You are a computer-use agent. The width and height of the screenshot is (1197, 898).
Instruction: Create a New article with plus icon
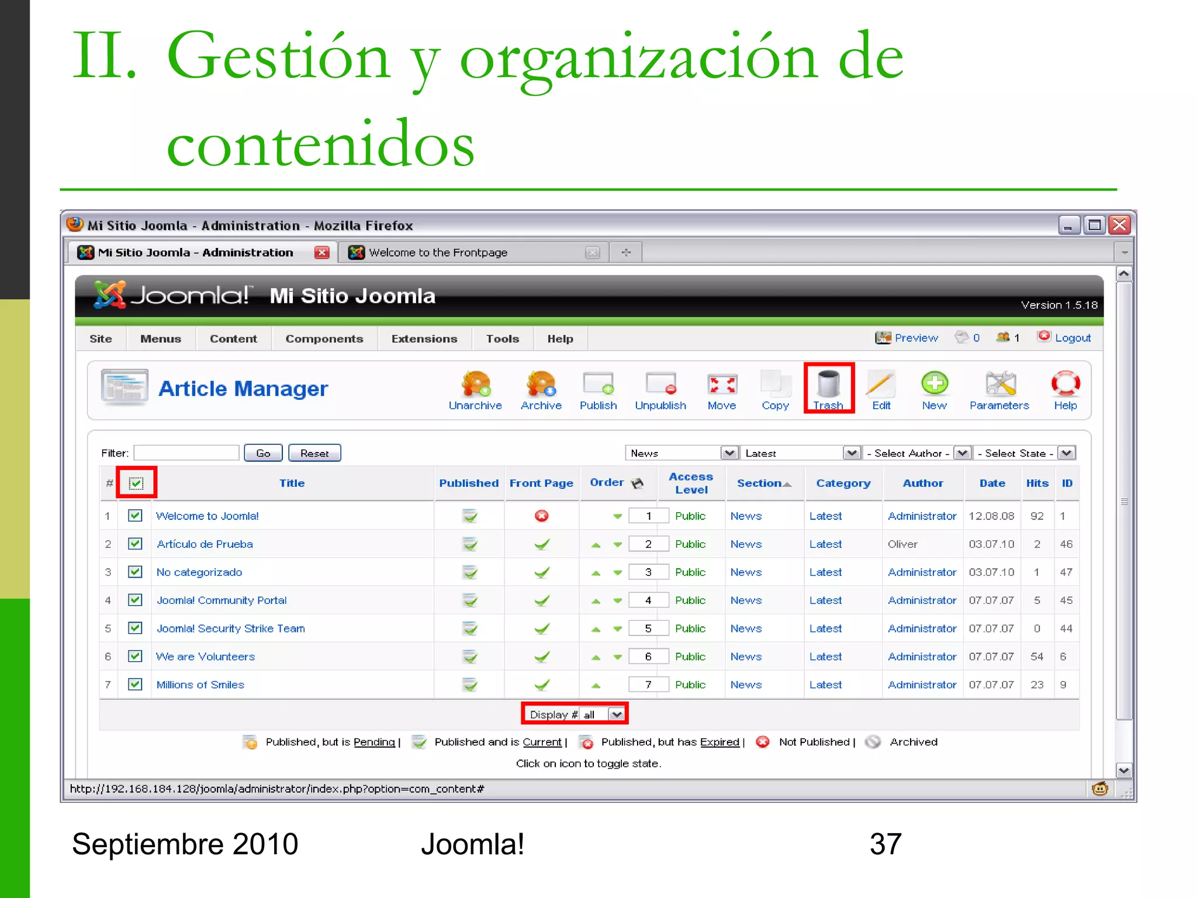[934, 390]
